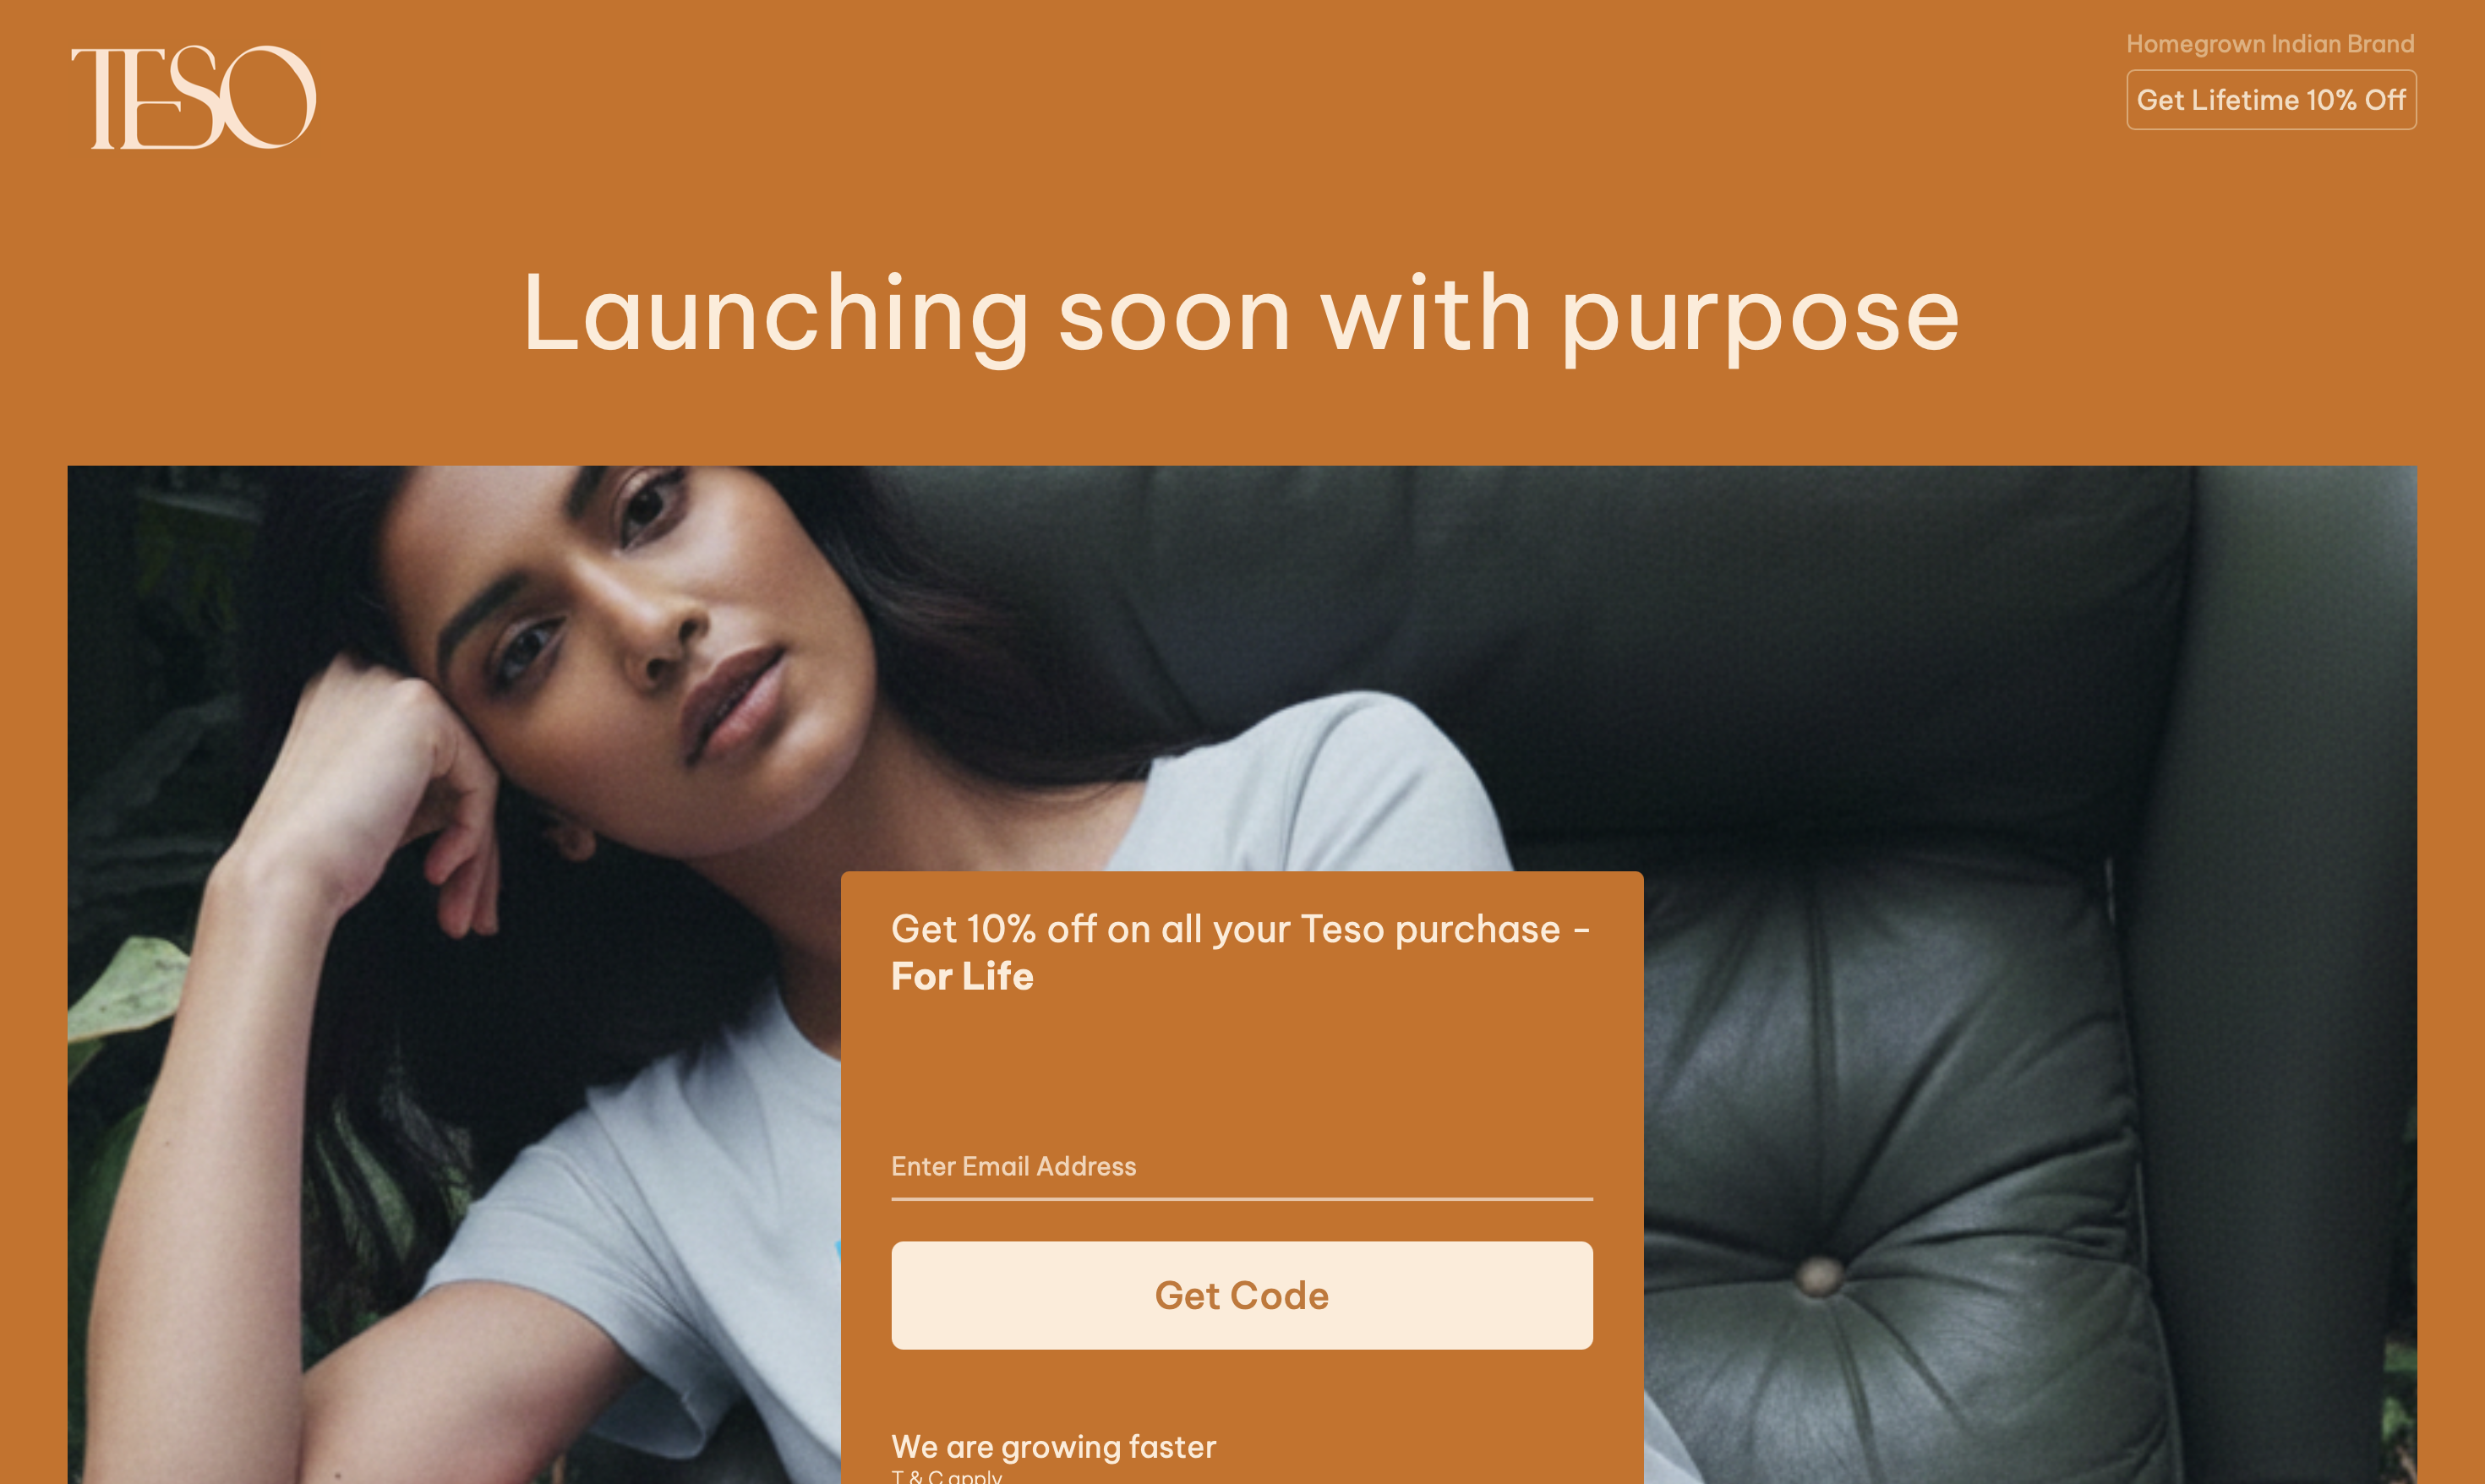The width and height of the screenshot is (2485, 1484).
Task: Click the Get 10% off promo heading
Action: coord(1241,952)
